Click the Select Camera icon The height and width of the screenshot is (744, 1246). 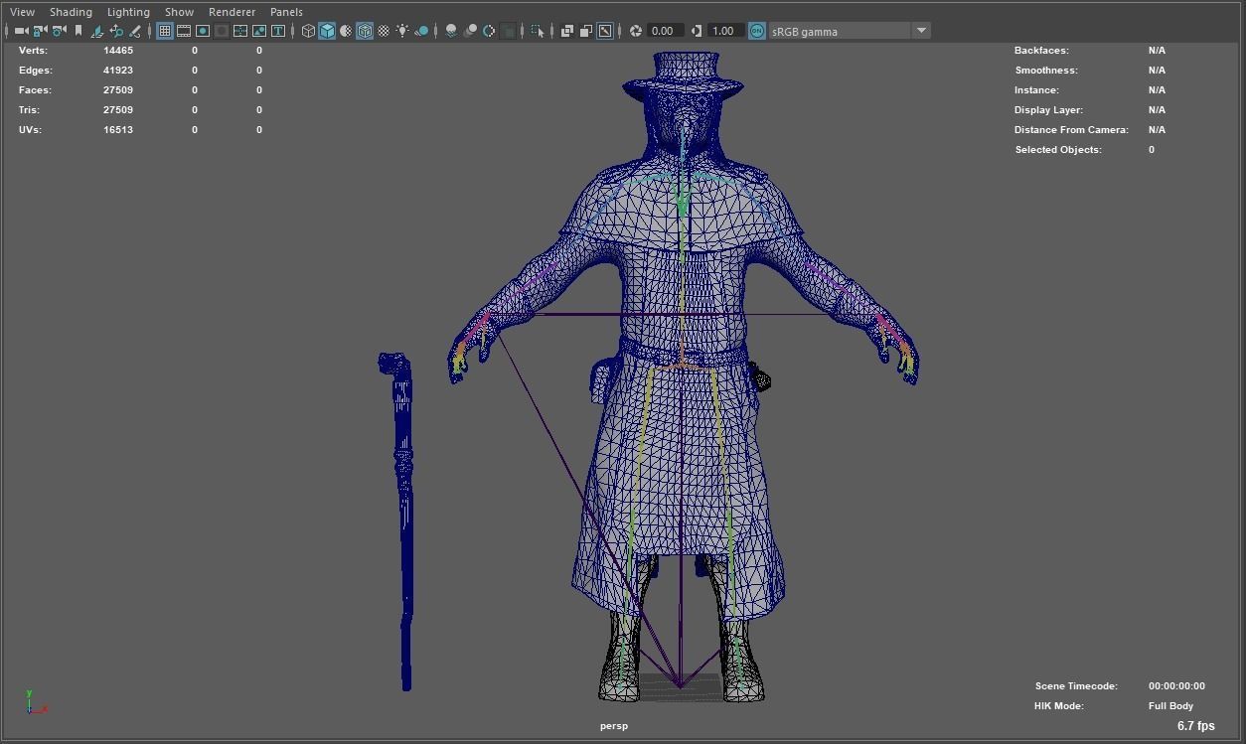point(21,31)
